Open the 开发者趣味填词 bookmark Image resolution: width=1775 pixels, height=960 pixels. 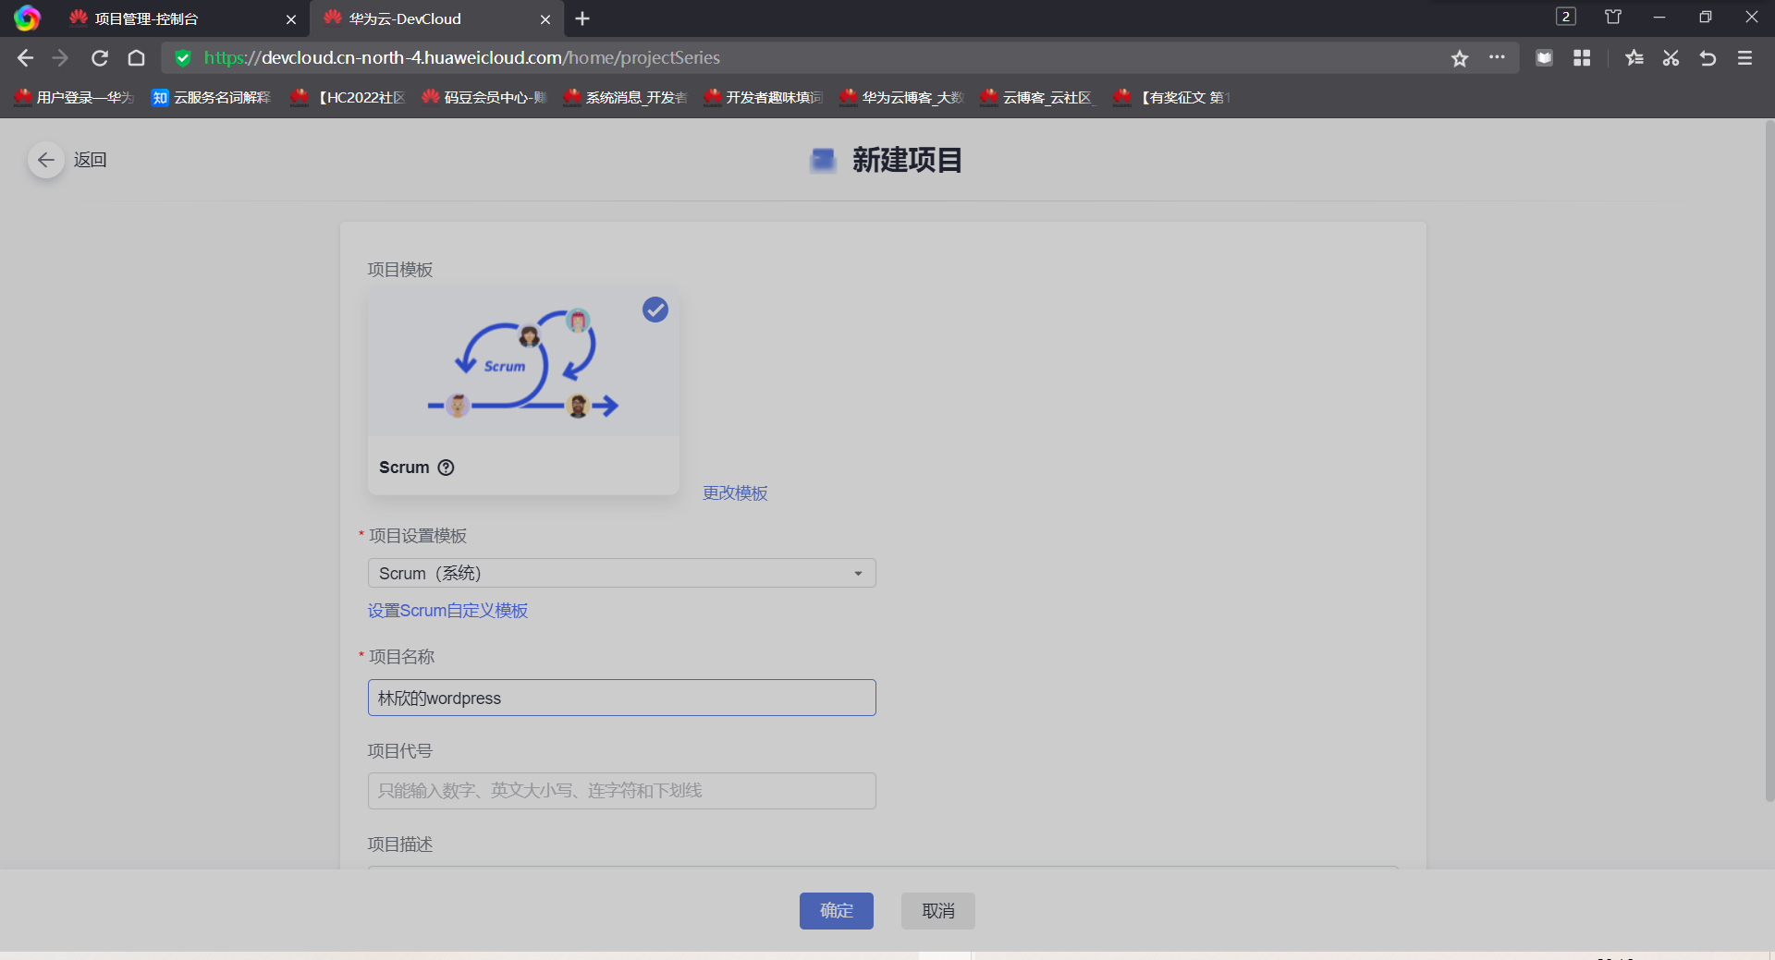(x=764, y=97)
